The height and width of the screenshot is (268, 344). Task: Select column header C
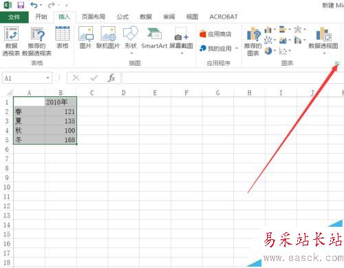pos(92,93)
